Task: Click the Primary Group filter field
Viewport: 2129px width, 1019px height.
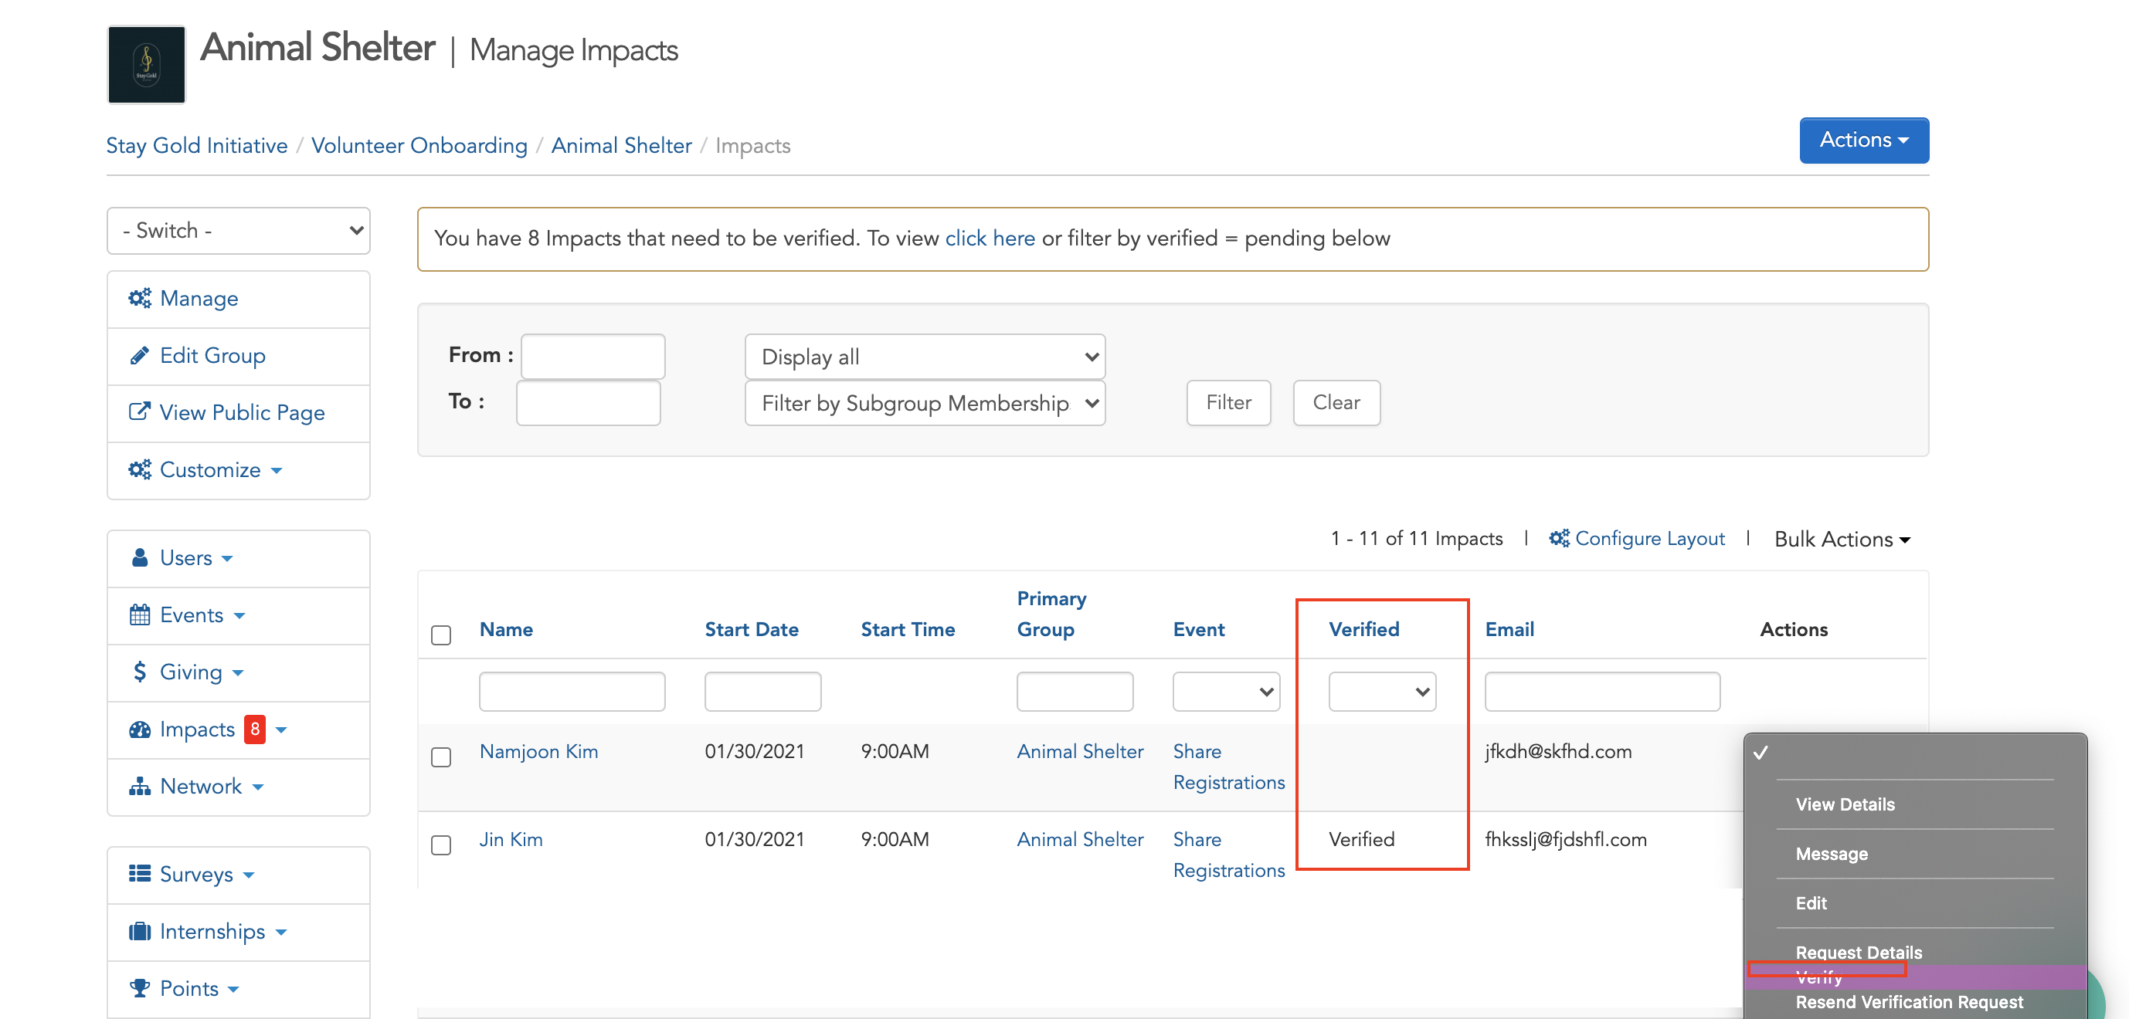Action: click(1075, 691)
